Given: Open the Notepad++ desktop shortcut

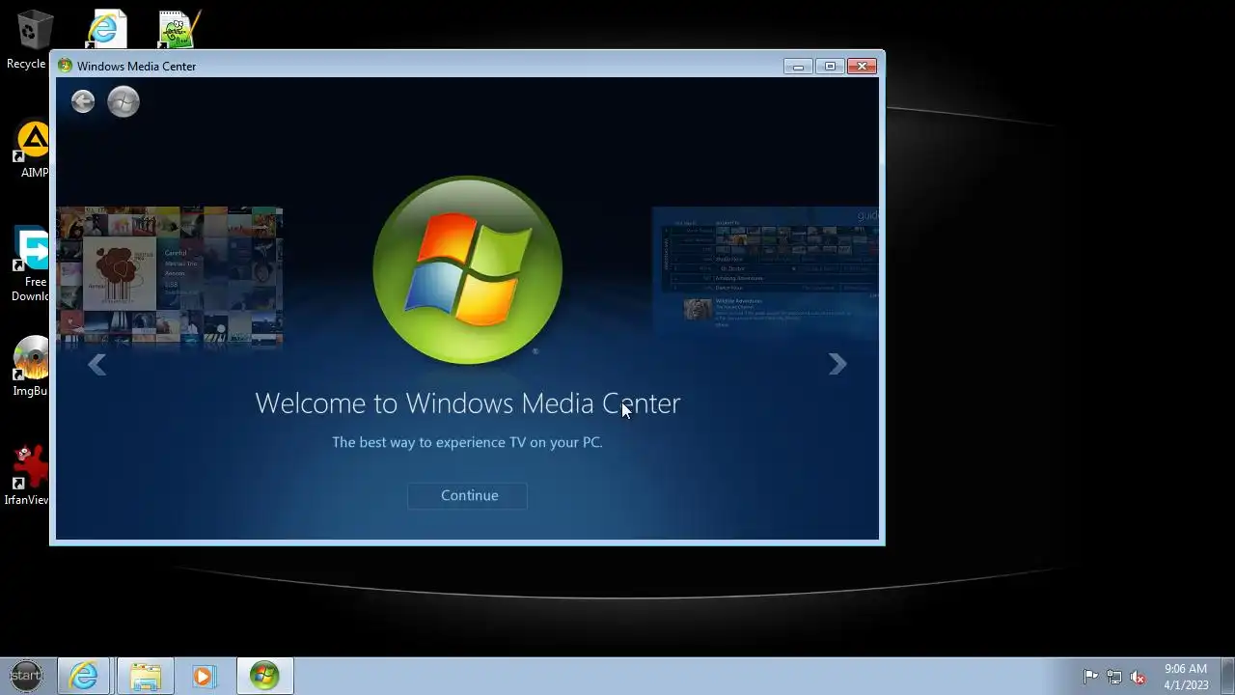Looking at the screenshot, I should [179, 28].
